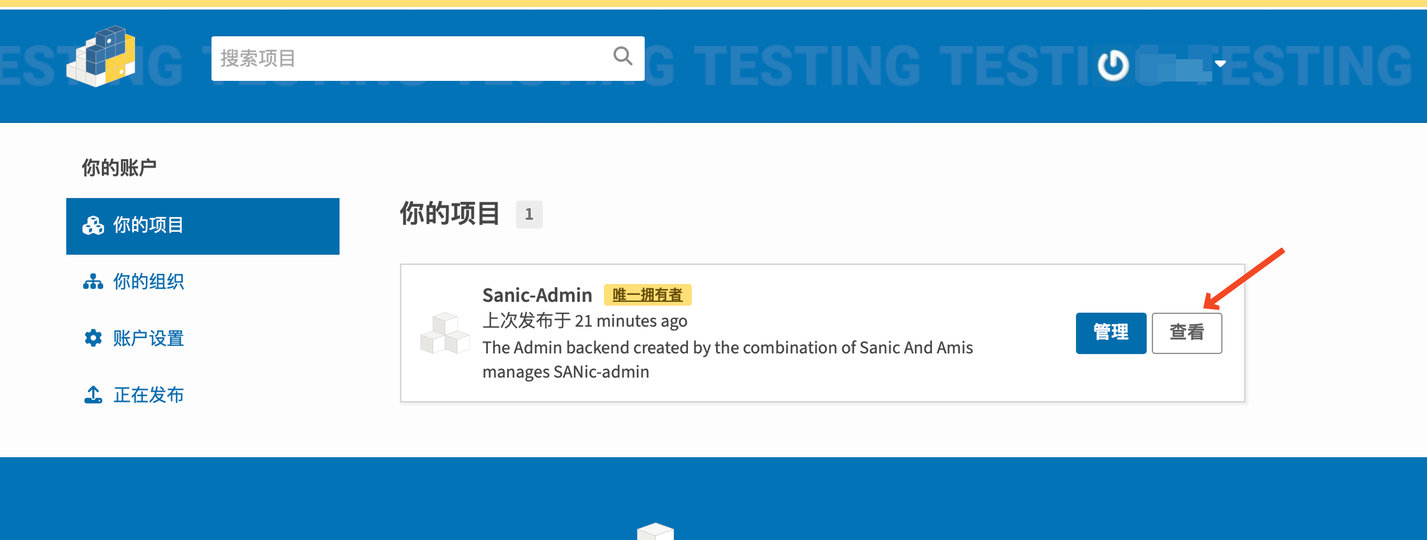Expand the user account dropdown arrow

click(x=1221, y=64)
